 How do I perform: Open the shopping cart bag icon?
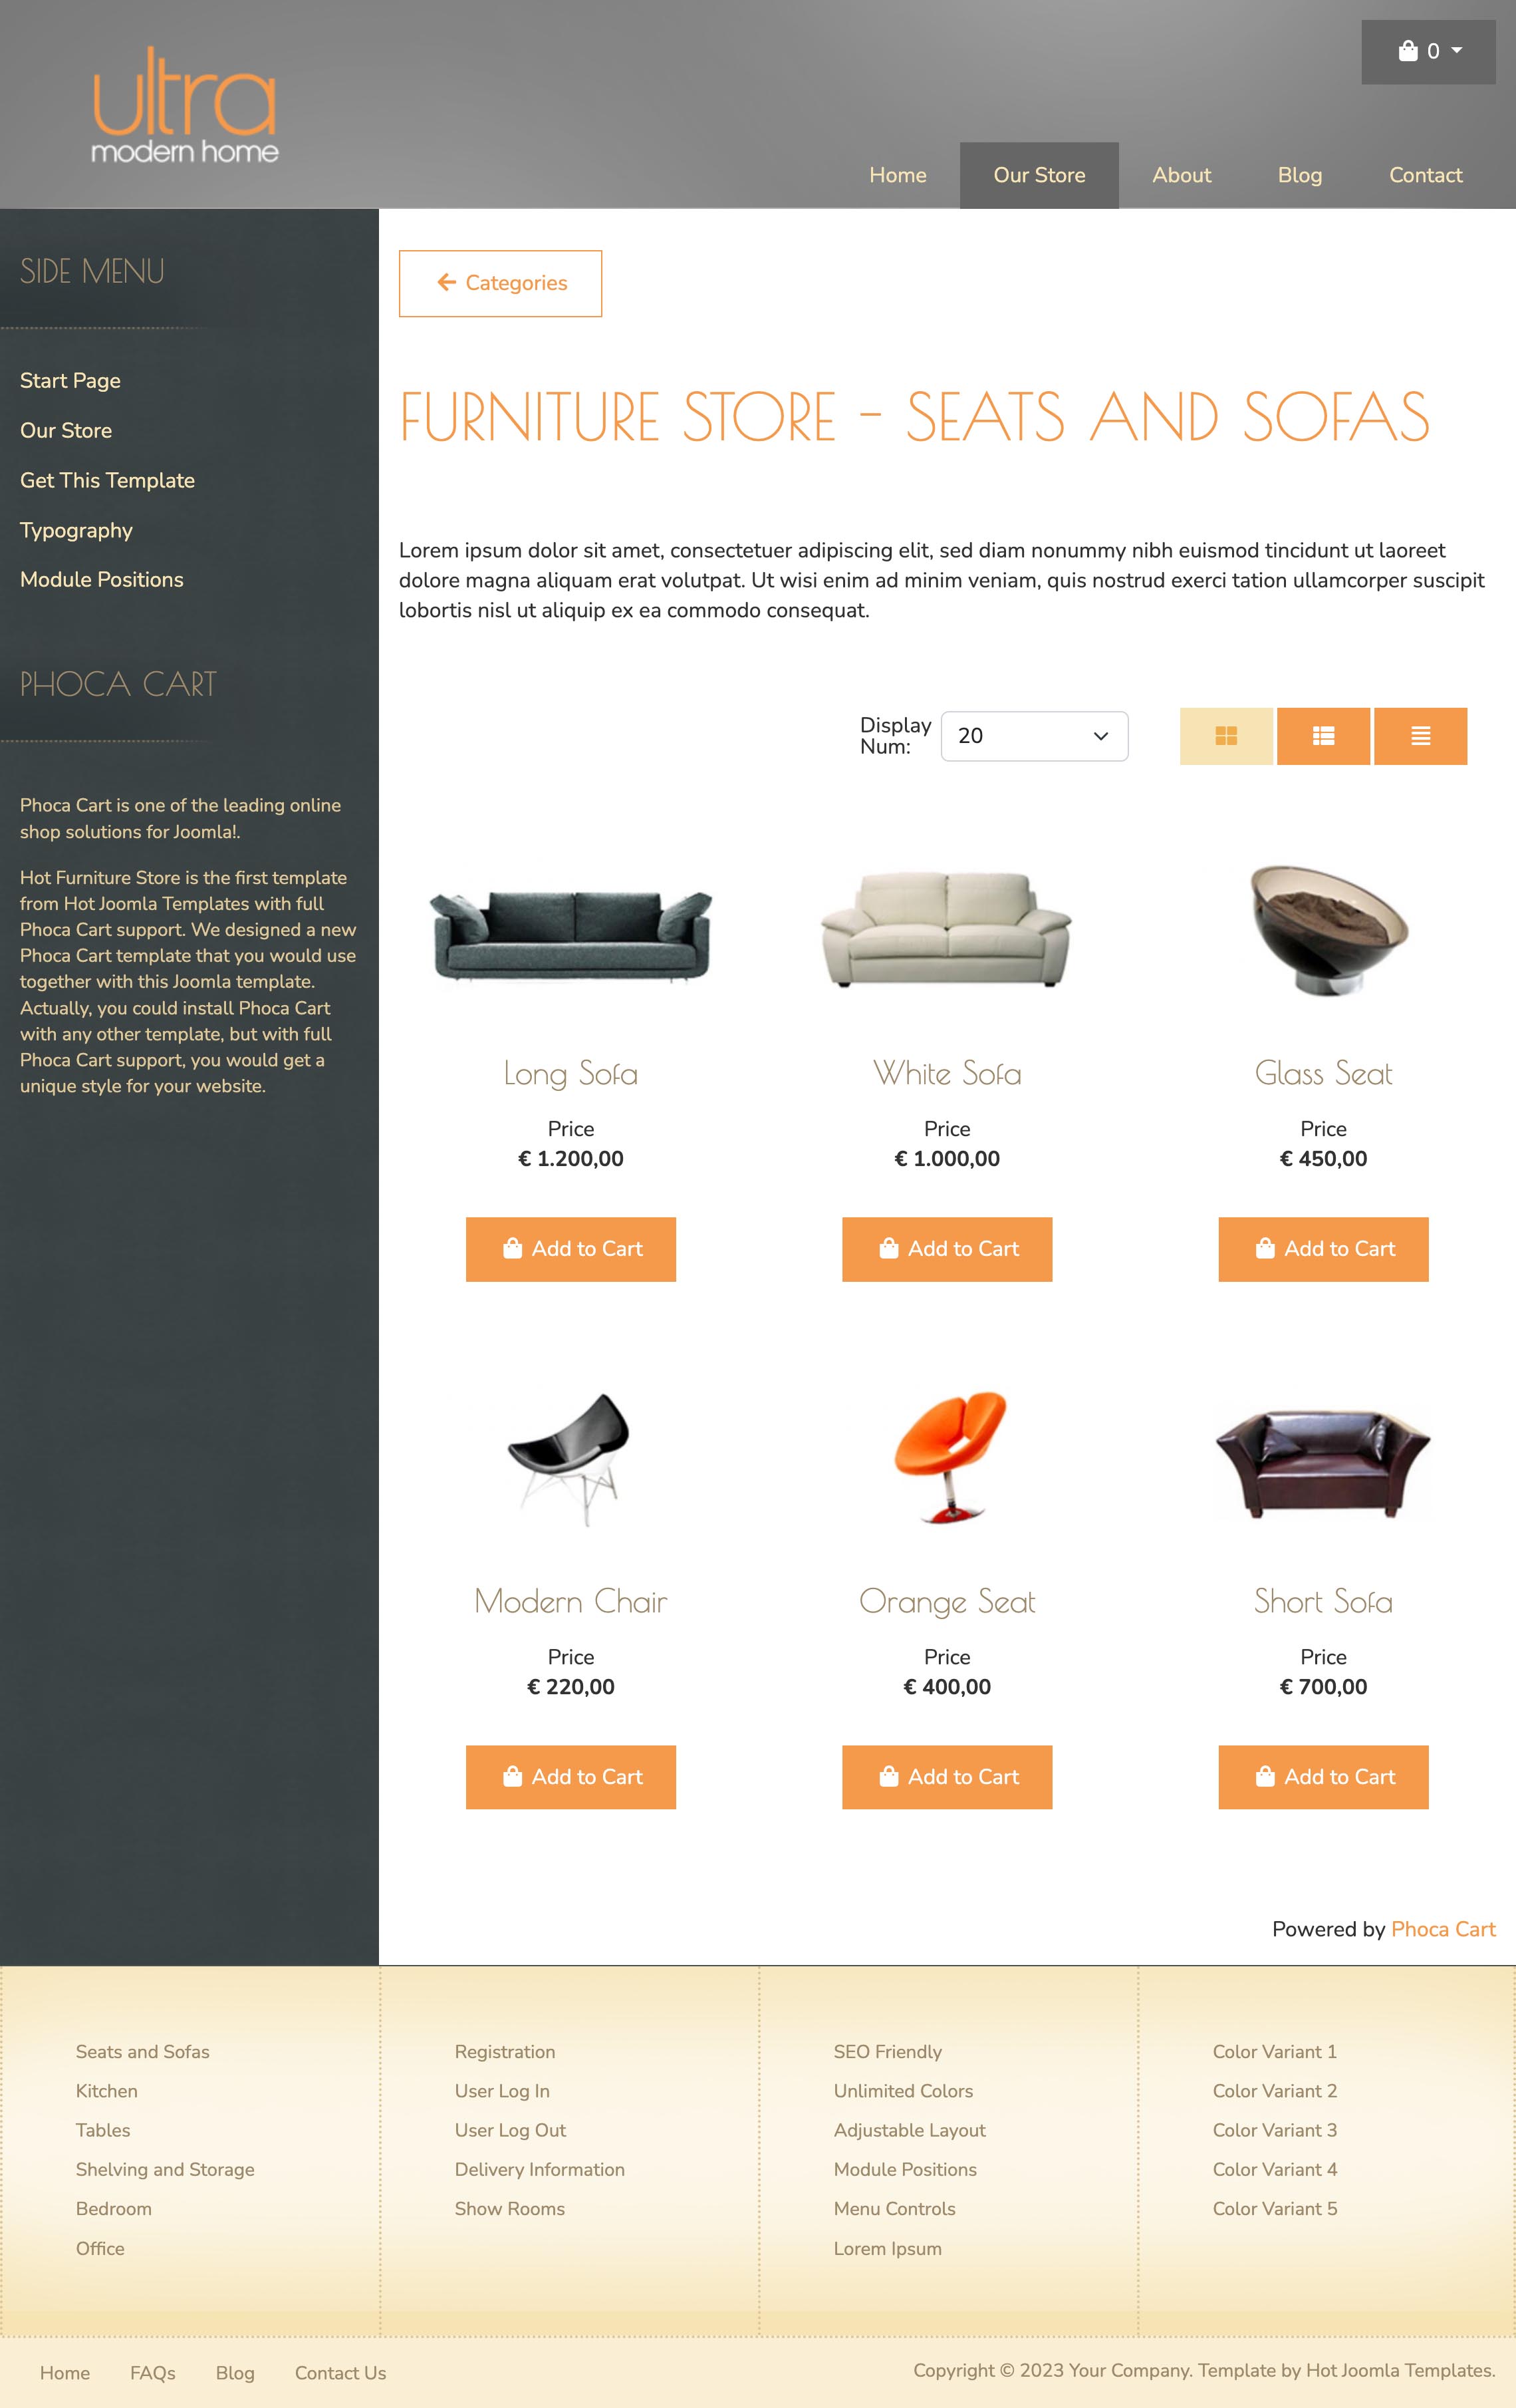pyautogui.click(x=1408, y=51)
